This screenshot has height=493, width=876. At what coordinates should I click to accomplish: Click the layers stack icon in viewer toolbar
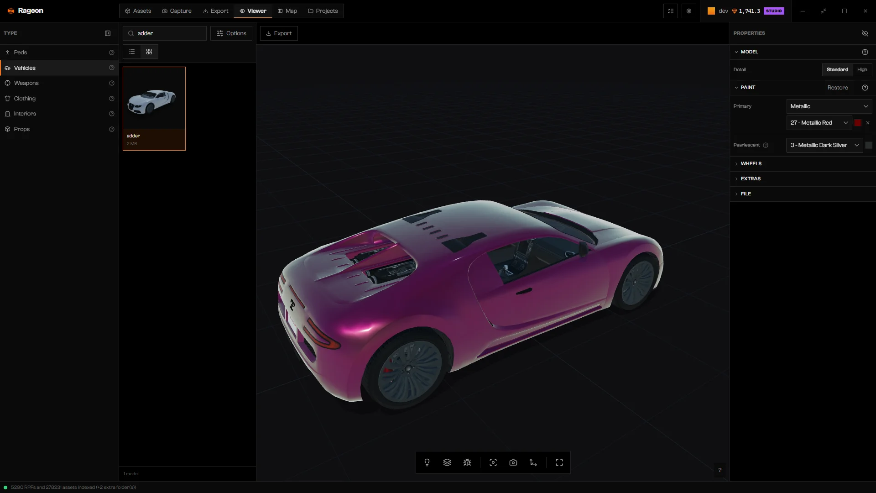pos(447,462)
